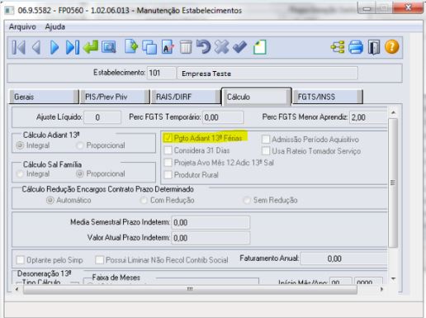Click the Ajuste Líquido field
Image resolution: width=426 pixels, height=318 pixels.
[x=102, y=117]
